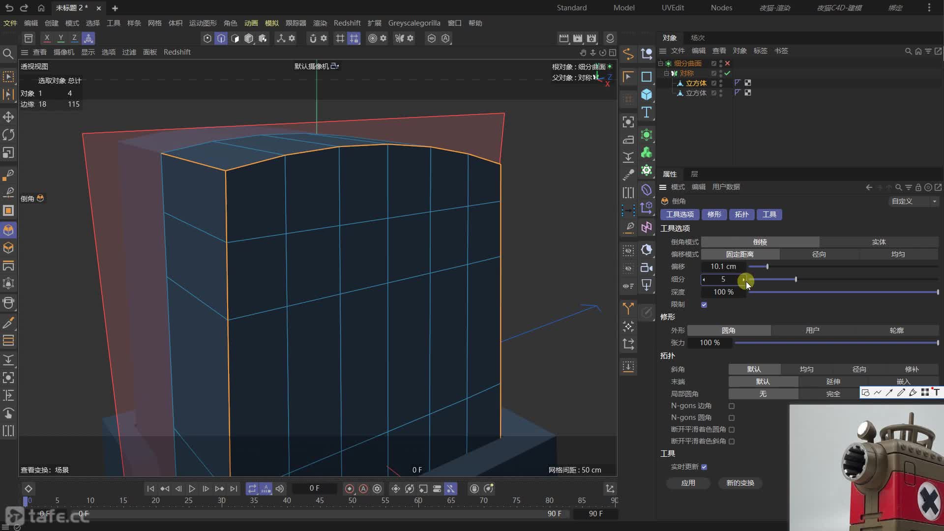Select the Scale tool in left toolbar
Viewport: 944px width, 531px height.
click(8, 153)
